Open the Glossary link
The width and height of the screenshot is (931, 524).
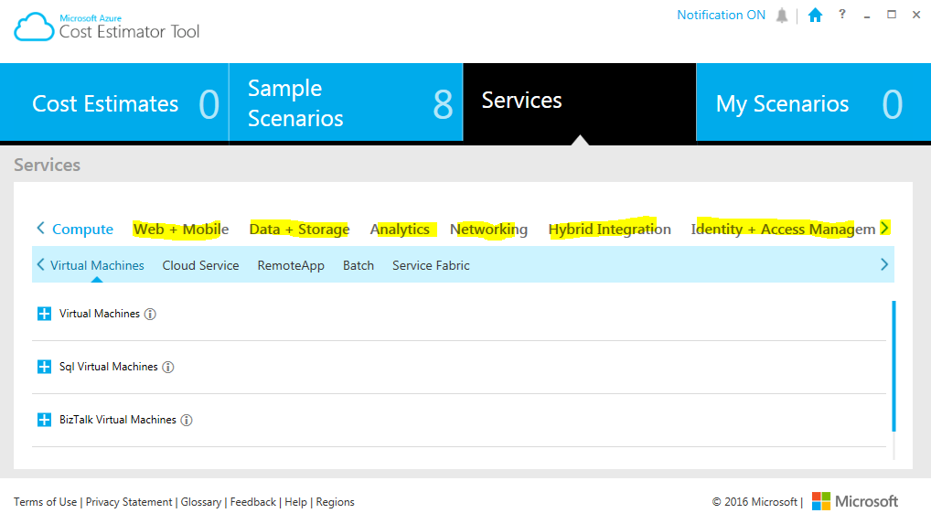[200, 502]
